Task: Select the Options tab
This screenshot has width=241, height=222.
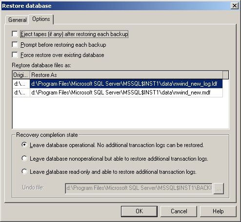Action: point(41,19)
